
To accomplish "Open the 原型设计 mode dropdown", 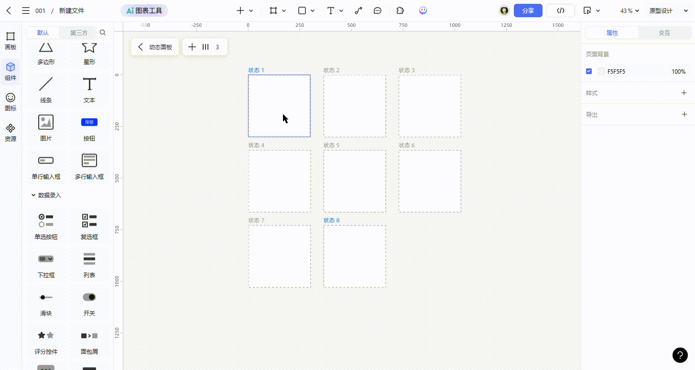I will click(664, 11).
